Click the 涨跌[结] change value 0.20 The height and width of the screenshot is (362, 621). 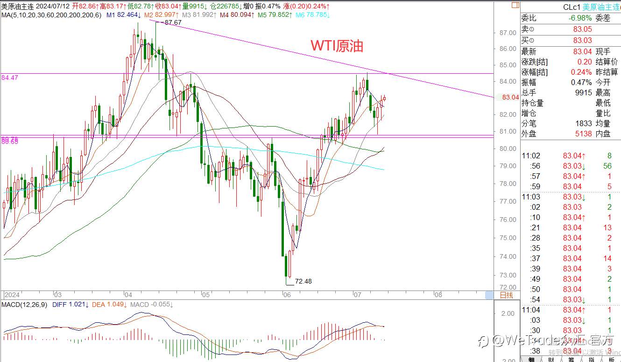[x=585, y=62]
